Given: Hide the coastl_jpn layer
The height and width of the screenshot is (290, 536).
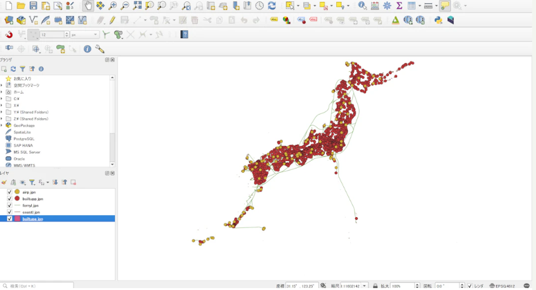Looking at the screenshot, I should [x=9, y=212].
